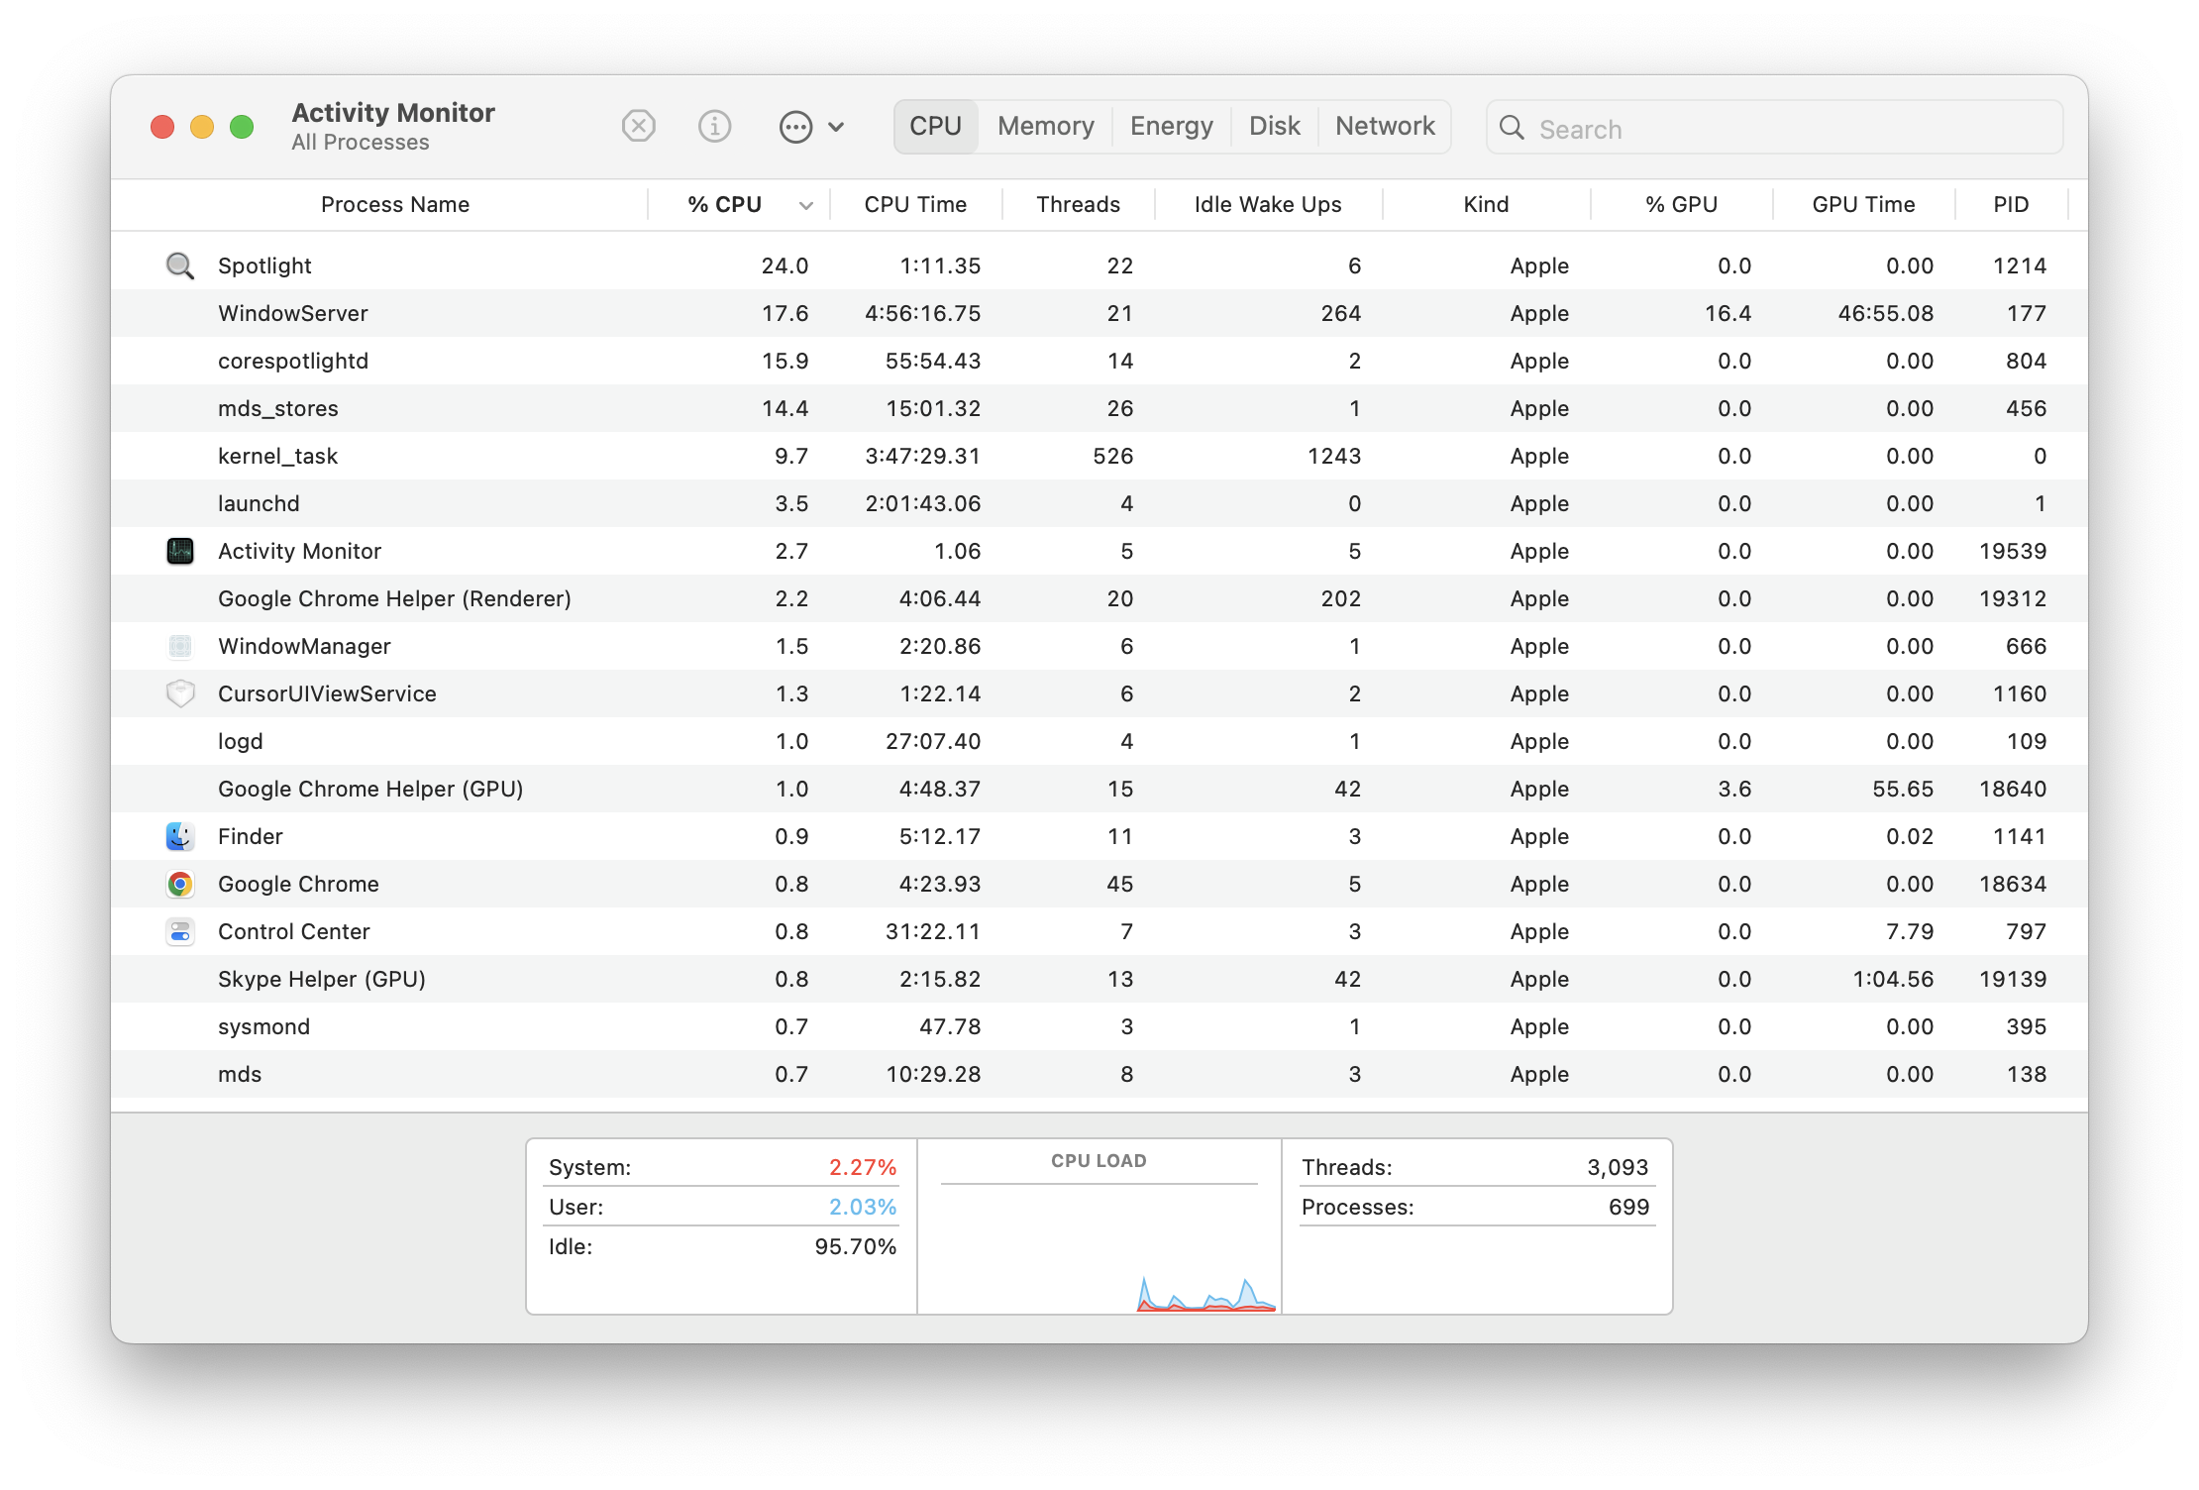
Task: Click the chevron beside the ellipsis button
Action: point(836,127)
